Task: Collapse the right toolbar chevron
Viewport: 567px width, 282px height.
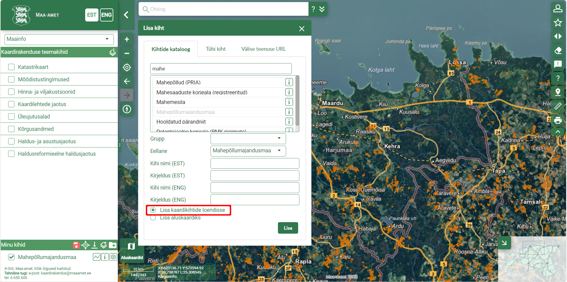Action: pos(558,131)
